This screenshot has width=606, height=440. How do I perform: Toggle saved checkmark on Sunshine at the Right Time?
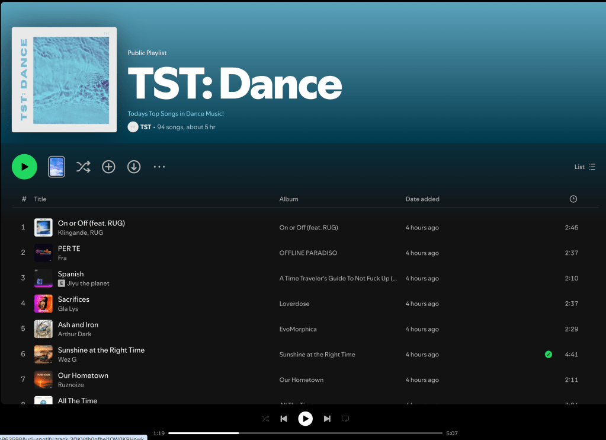tap(549, 355)
